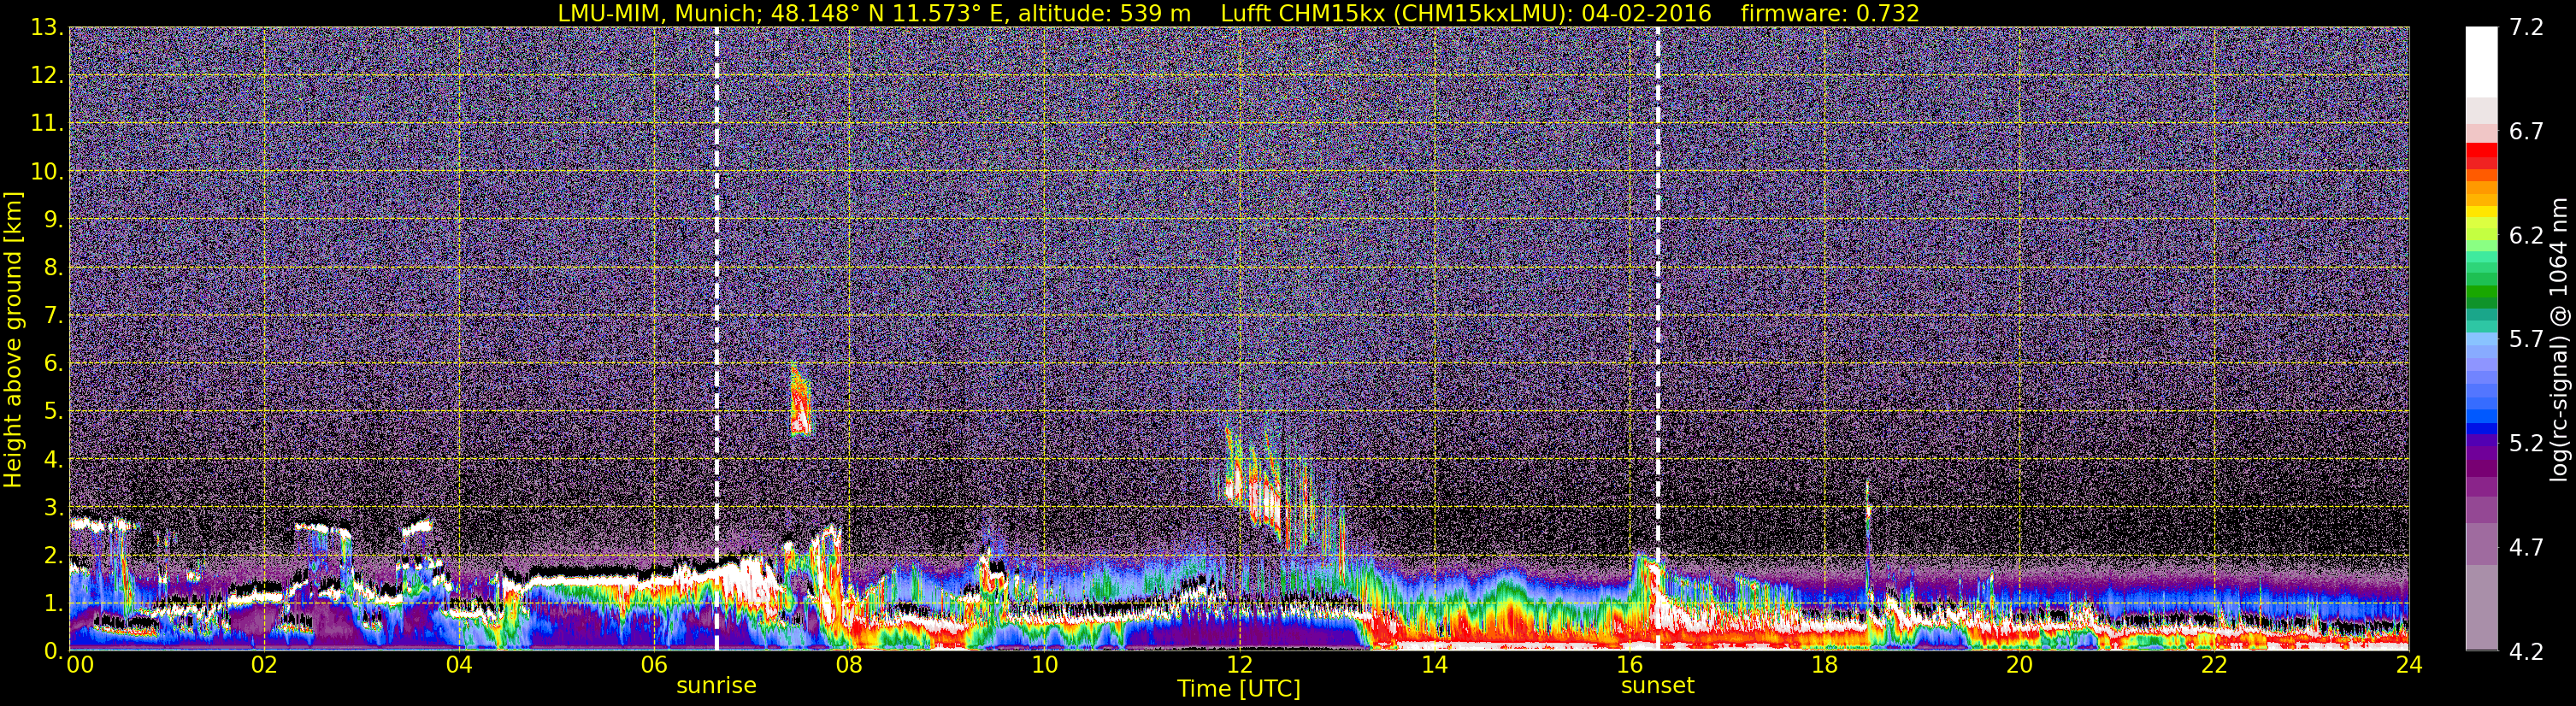
Task: Click the y-axis tick label '3.'
Action: [x=52, y=507]
